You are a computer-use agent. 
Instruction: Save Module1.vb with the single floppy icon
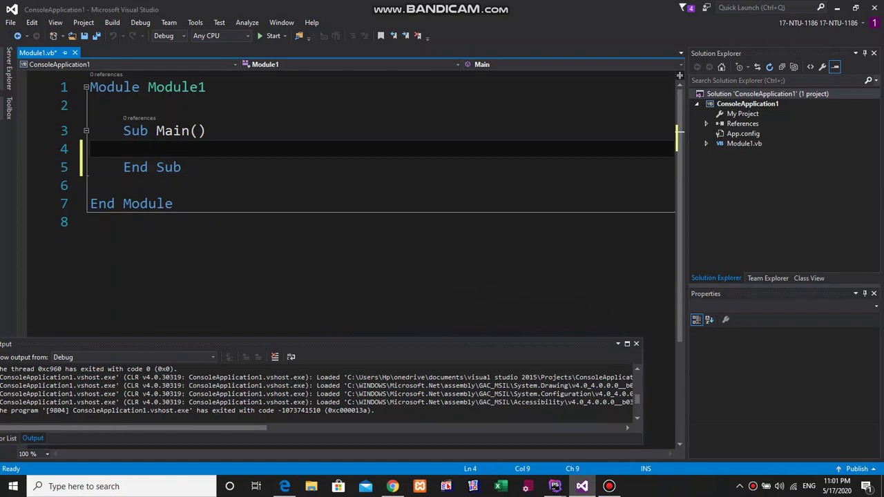pyautogui.click(x=84, y=36)
